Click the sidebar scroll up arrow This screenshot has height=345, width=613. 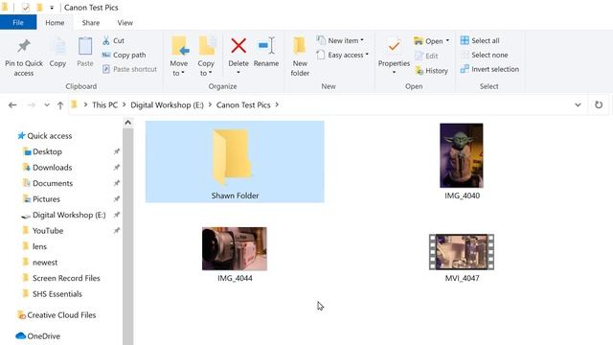click(127, 123)
